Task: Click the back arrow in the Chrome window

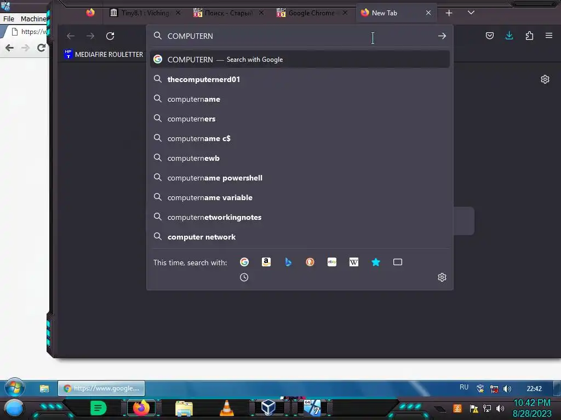Action: 10,48
